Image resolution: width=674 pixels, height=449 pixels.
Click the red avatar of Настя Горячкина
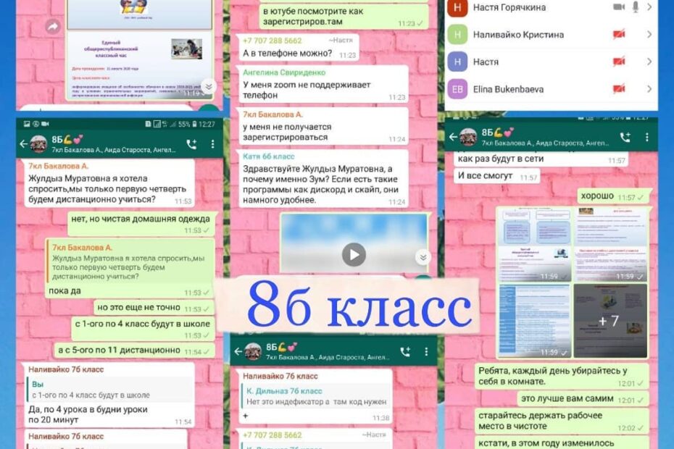457,7
